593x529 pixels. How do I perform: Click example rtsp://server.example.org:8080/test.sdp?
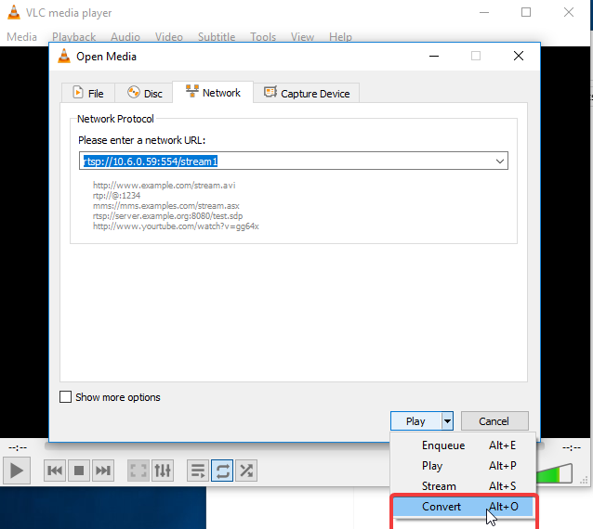pyautogui.click(x=168, y=215)
